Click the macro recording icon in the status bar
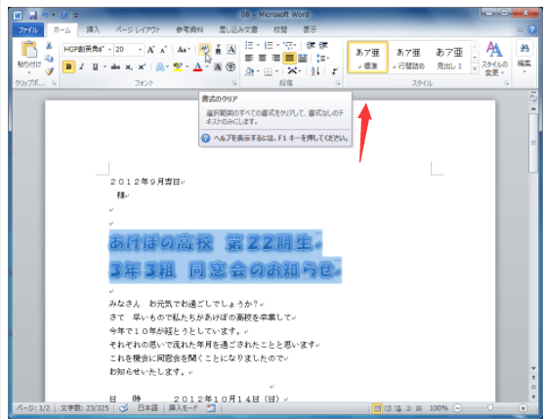This screenshot has width=543, height=419. (211, 408)
